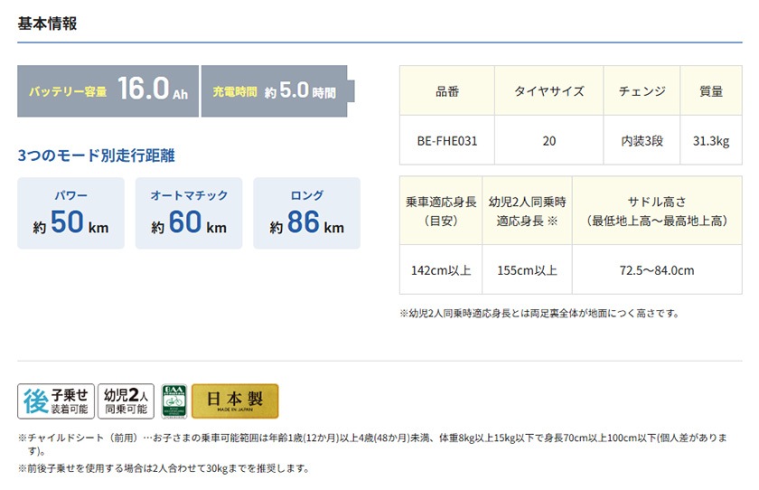The image size is (759, 490).
Task: Click the 内装3段 gear value cell
Action: click(642, 141)
